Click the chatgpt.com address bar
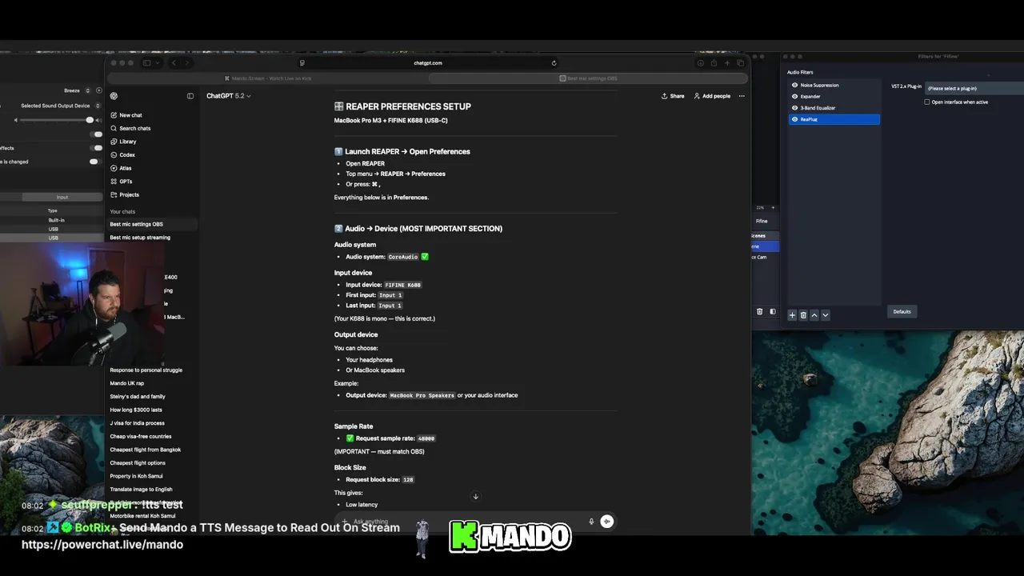The image size is (1024, 576). tap(428, 63)
